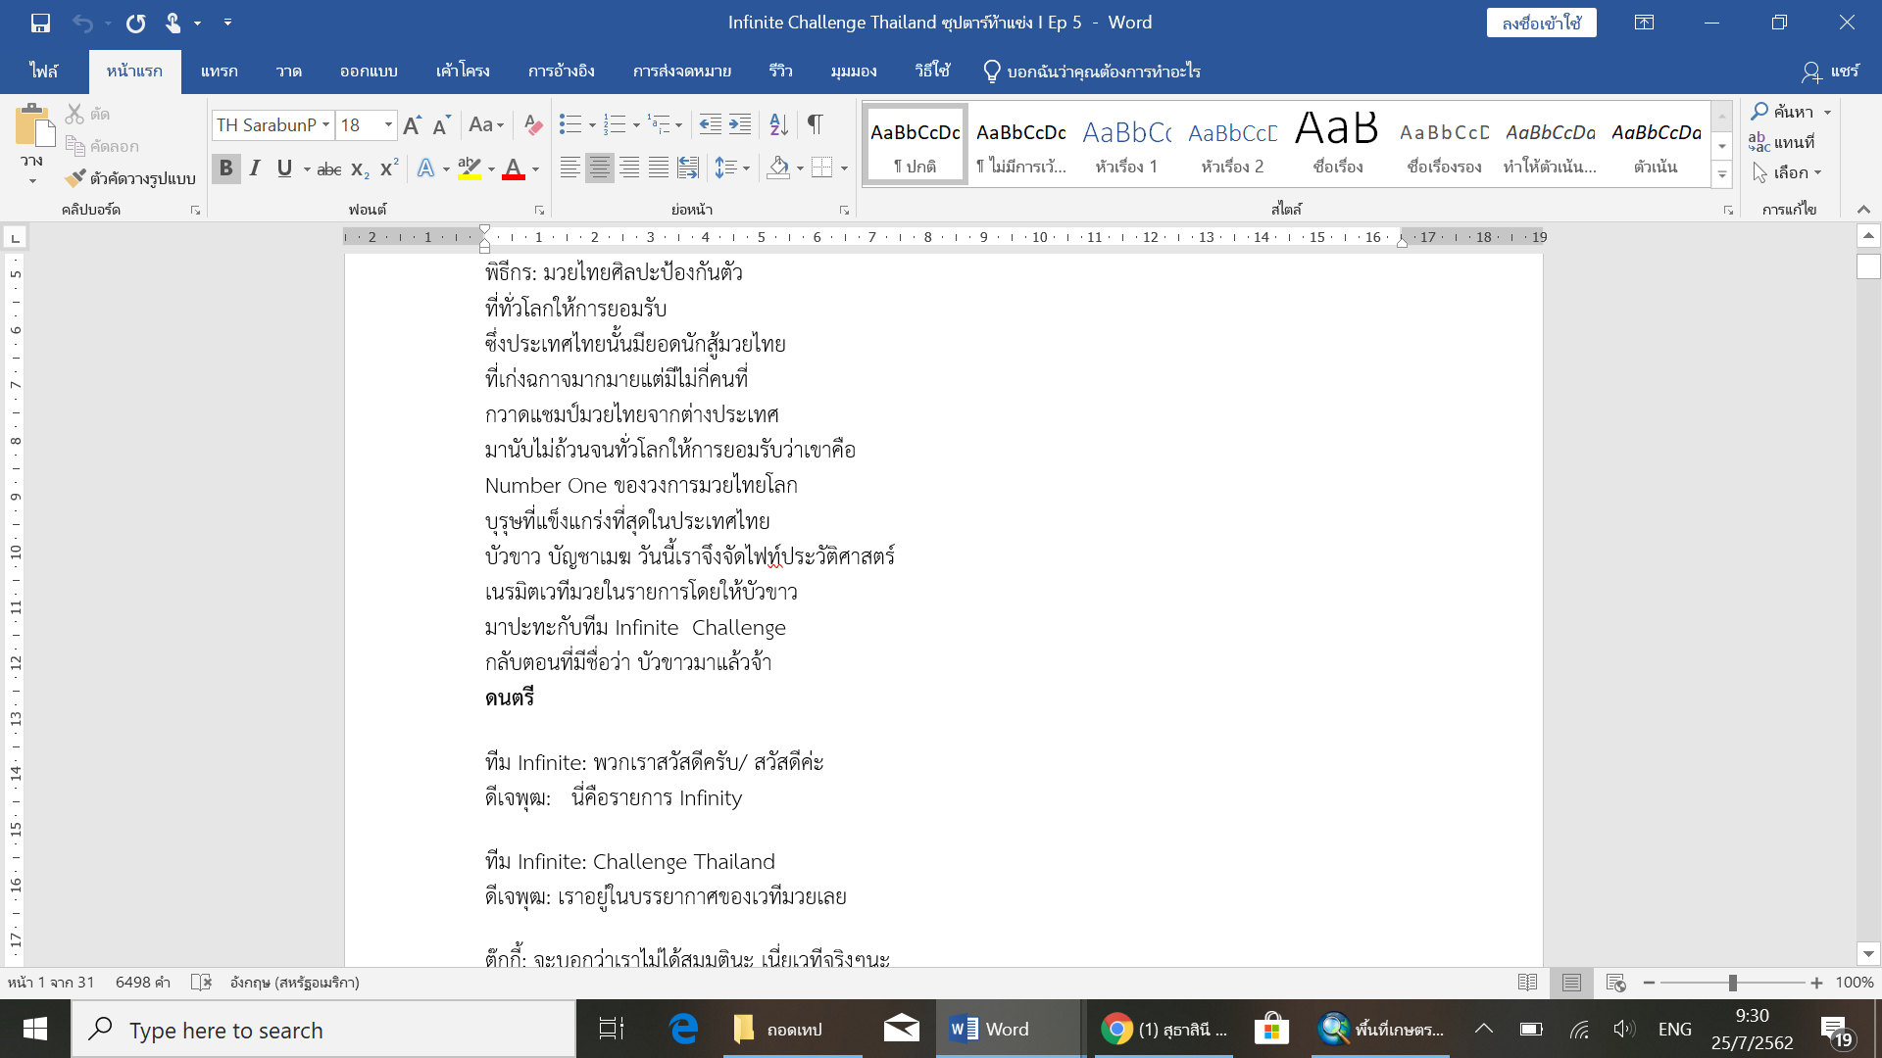1882x1058 pixels.
Task: Open the borders dropdown arrow
Action: click(844, 168)
